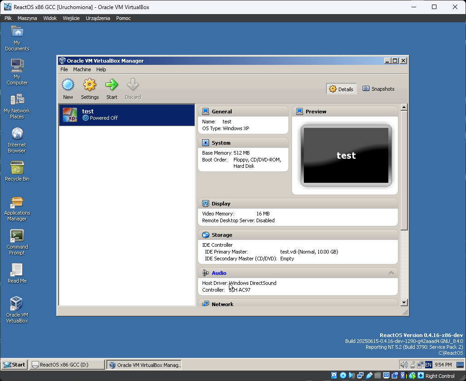Image resolution: width=466 pixels, height=381 pixels.
Task: Click the shared folders status bar icon
Action: pos(378,376)
